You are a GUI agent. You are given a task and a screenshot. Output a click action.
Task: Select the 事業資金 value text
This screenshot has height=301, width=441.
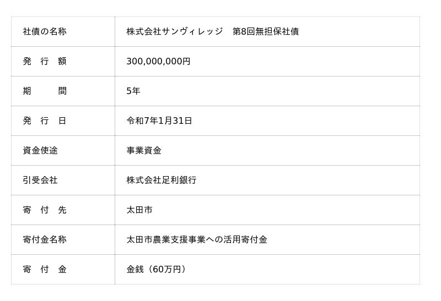click(144, 151)
